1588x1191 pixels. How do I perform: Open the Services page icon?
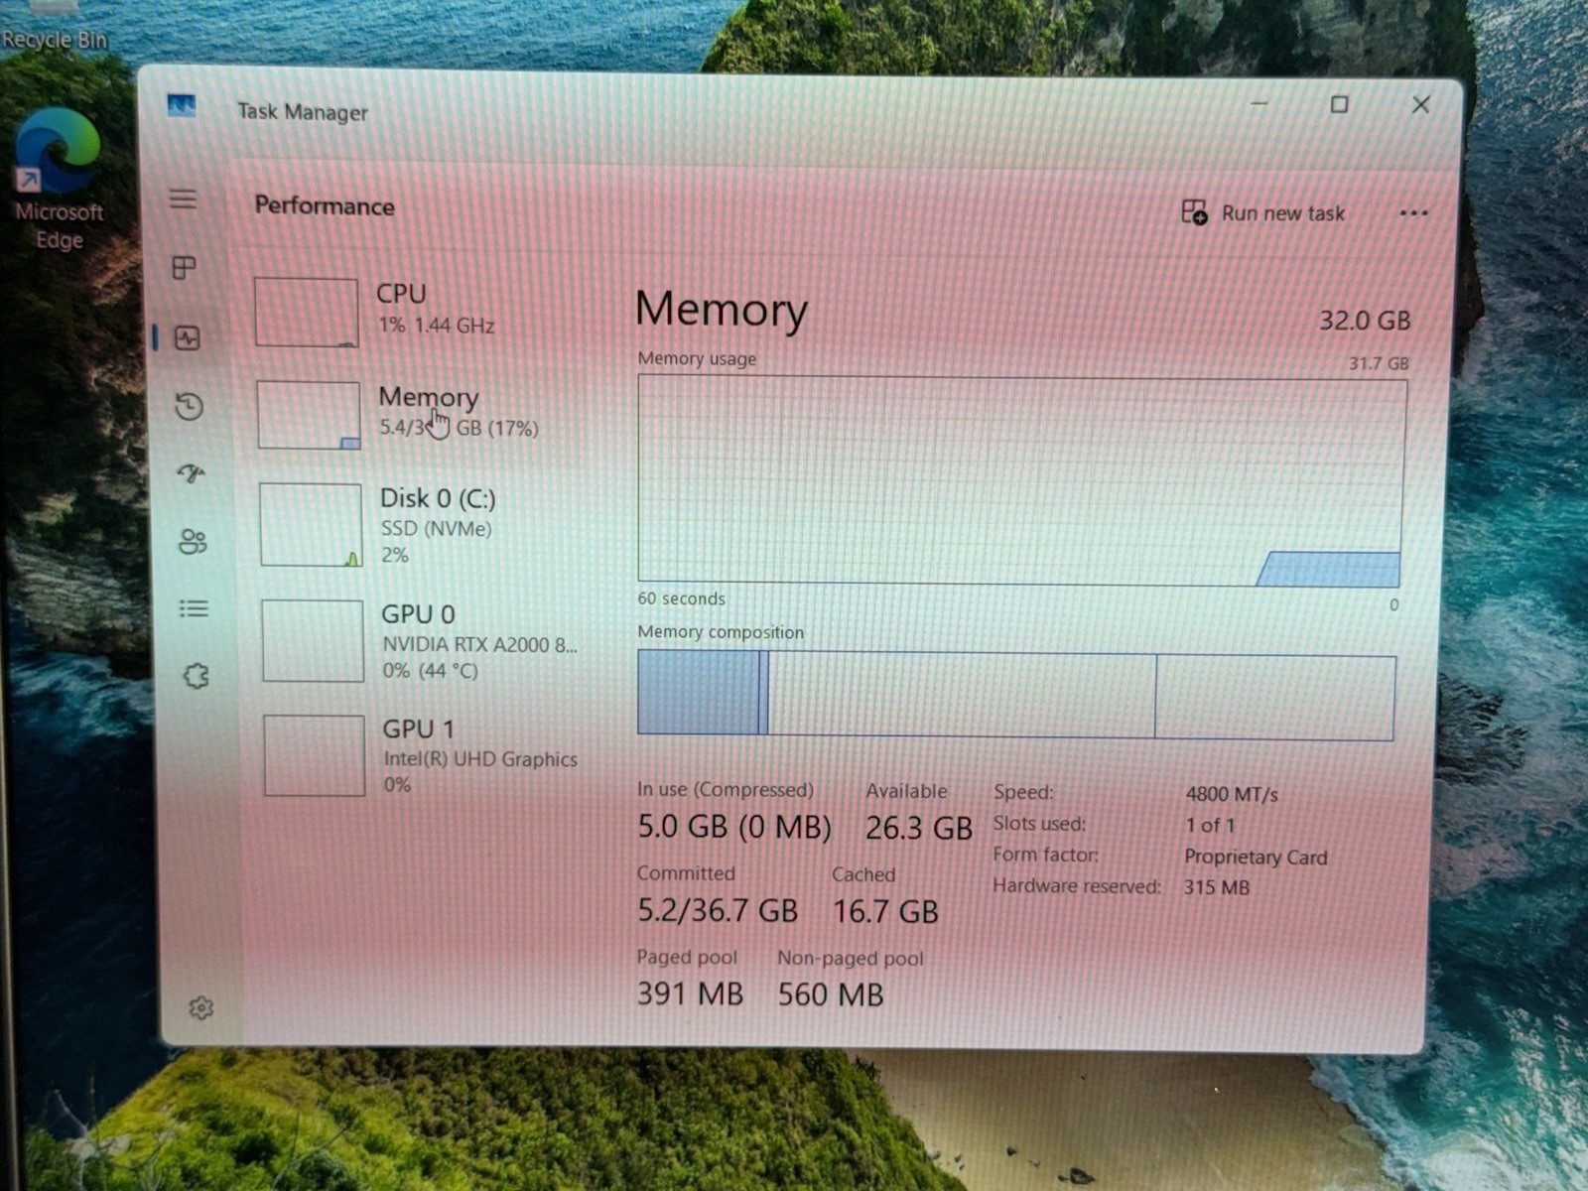click(x=196, y=676)
